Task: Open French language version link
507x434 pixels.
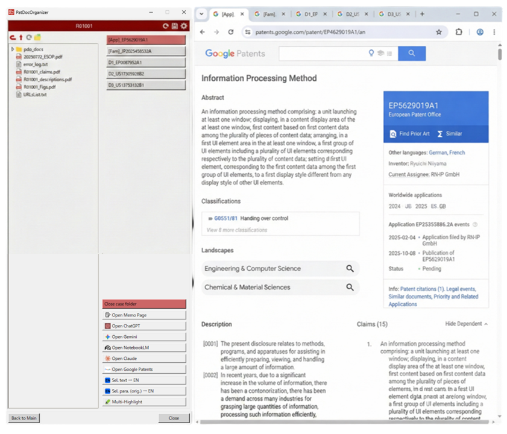Action: pos(457,153)
